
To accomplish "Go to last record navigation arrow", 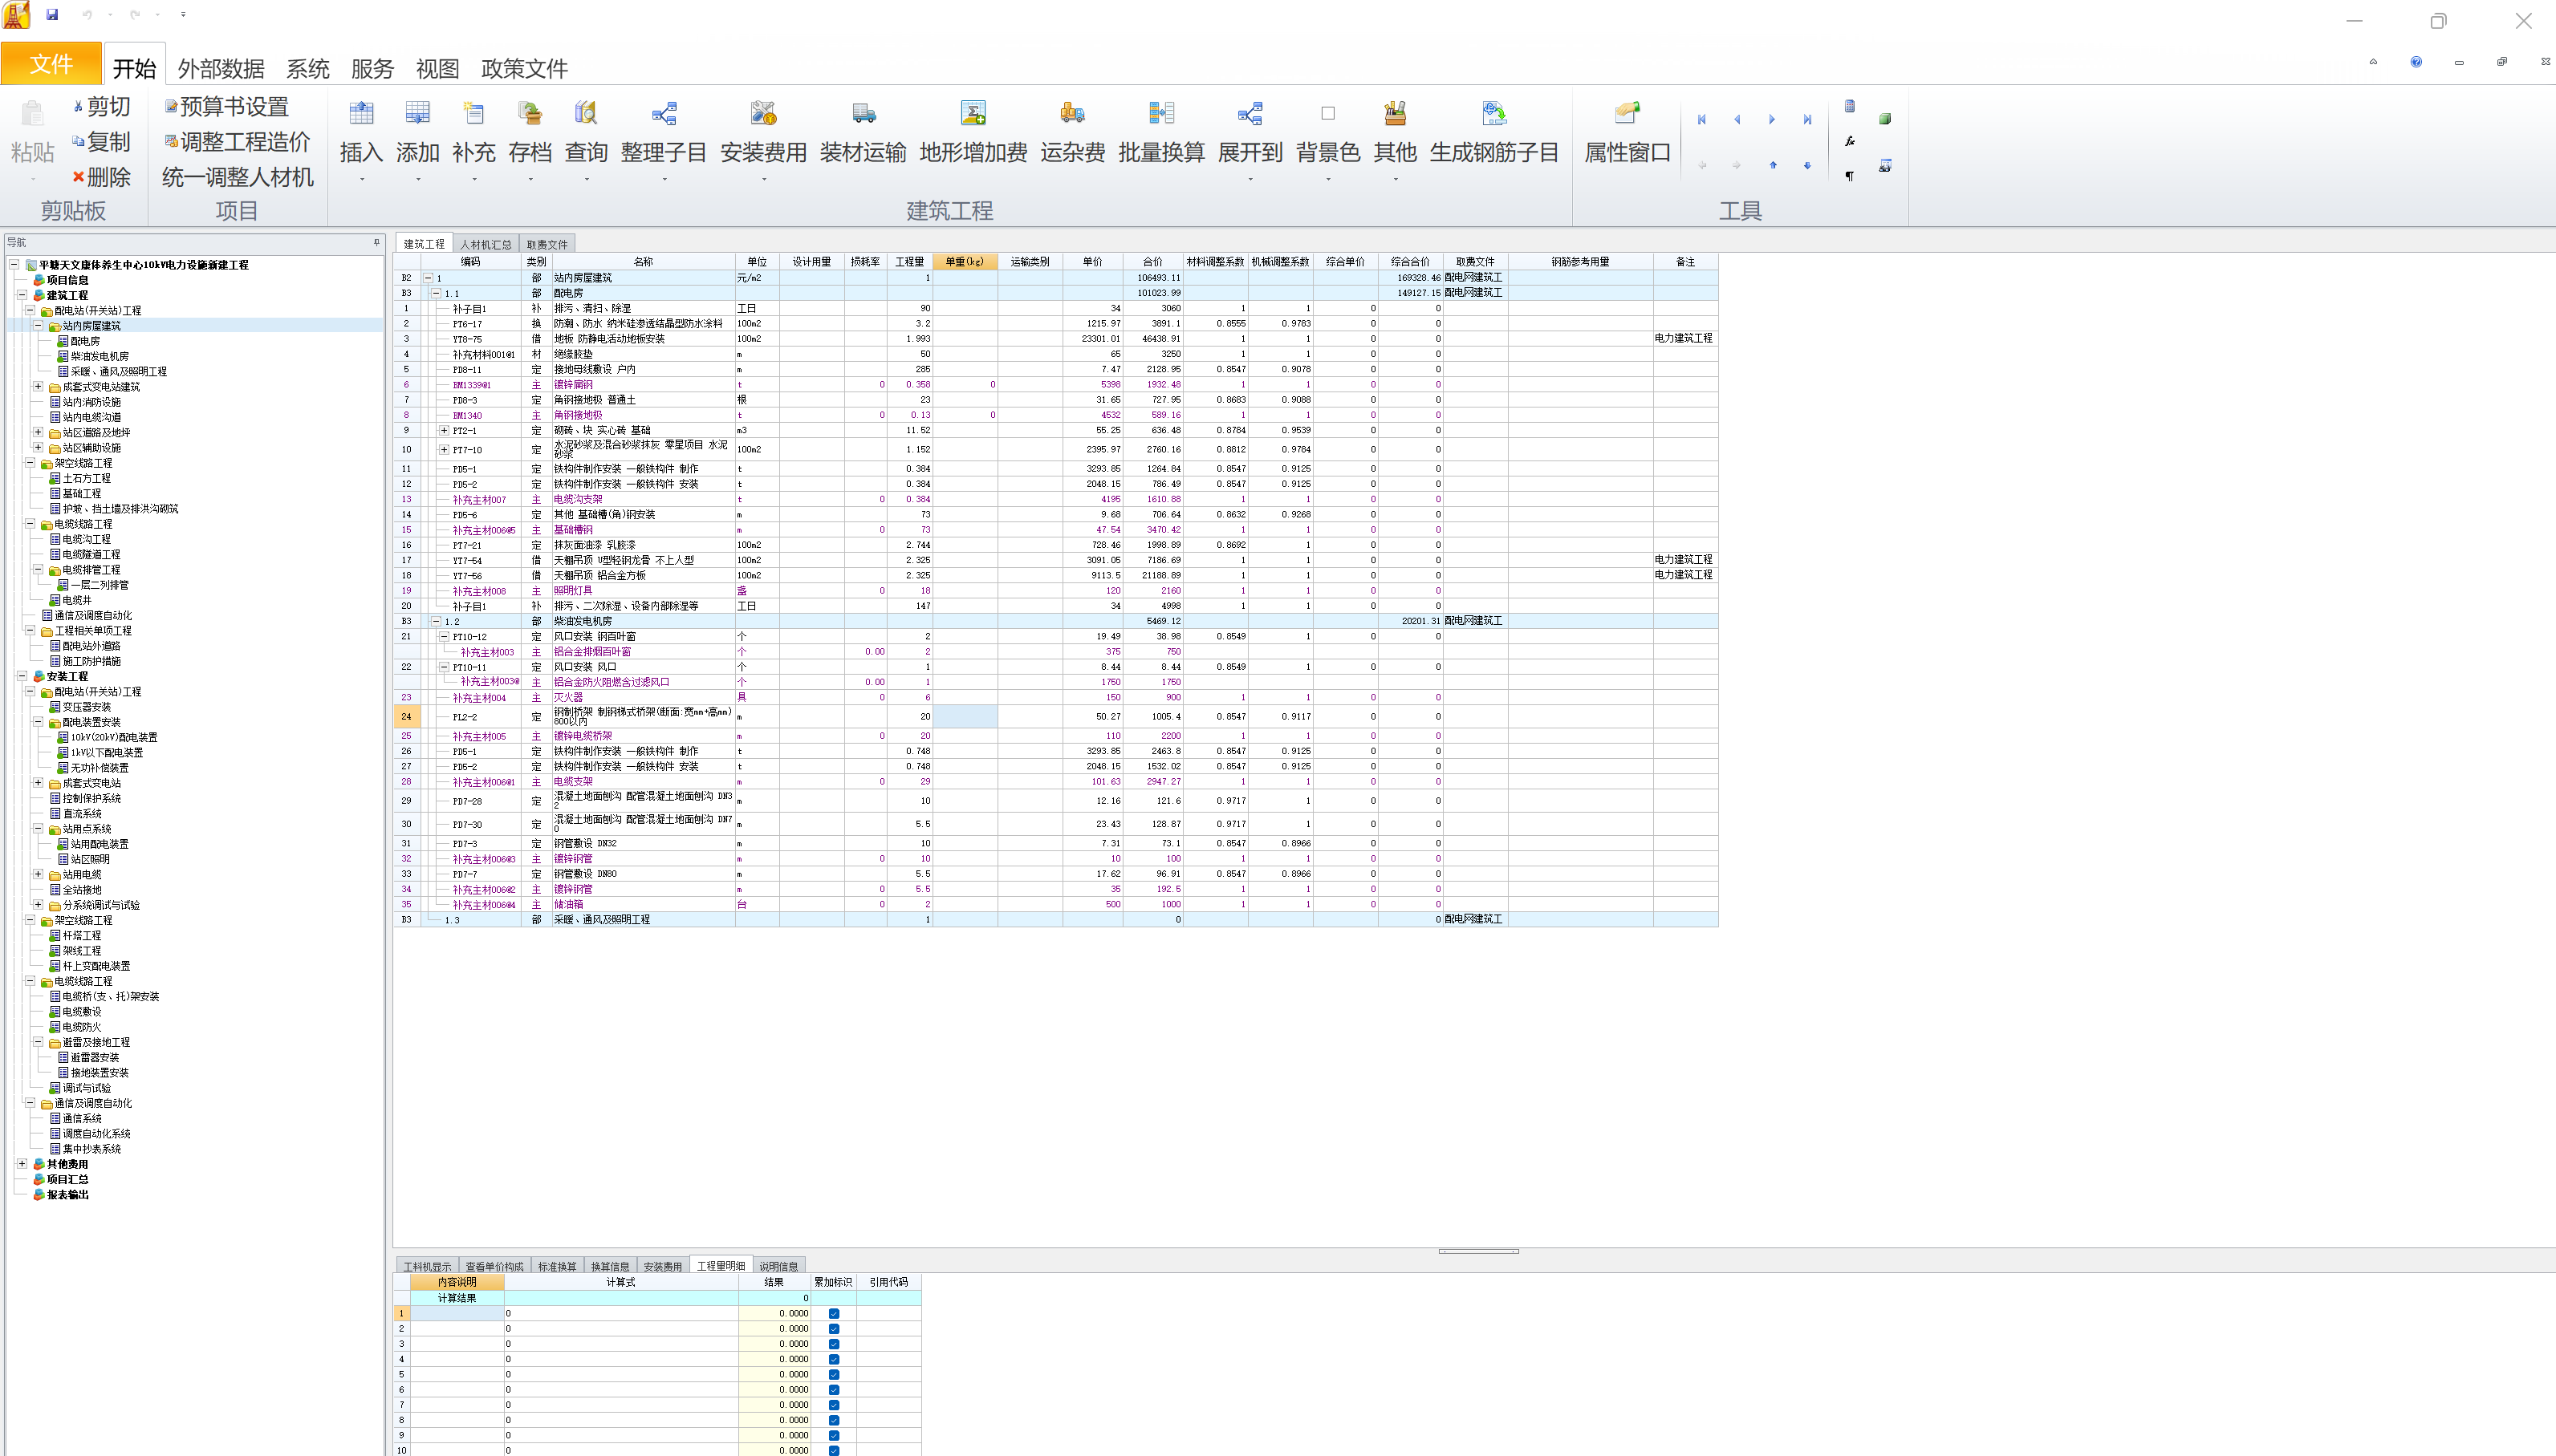I will 1806,120.
